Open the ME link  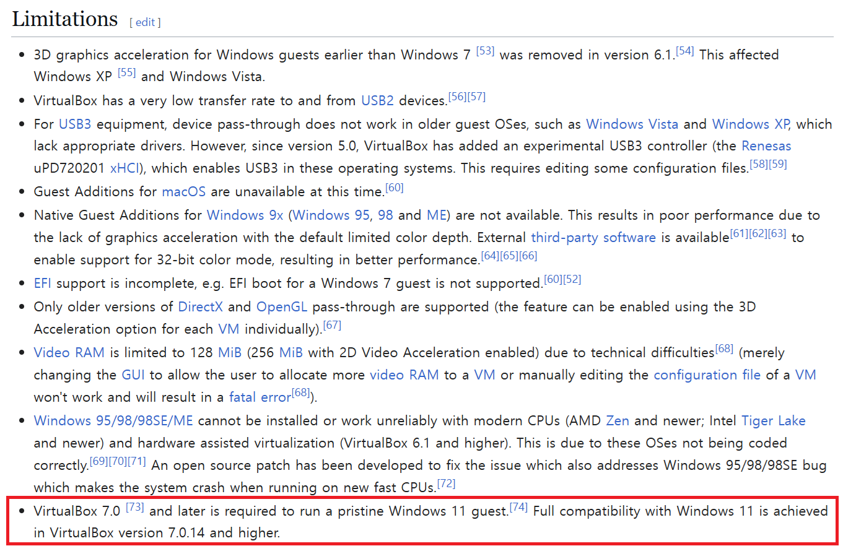[x=436, y=215]
